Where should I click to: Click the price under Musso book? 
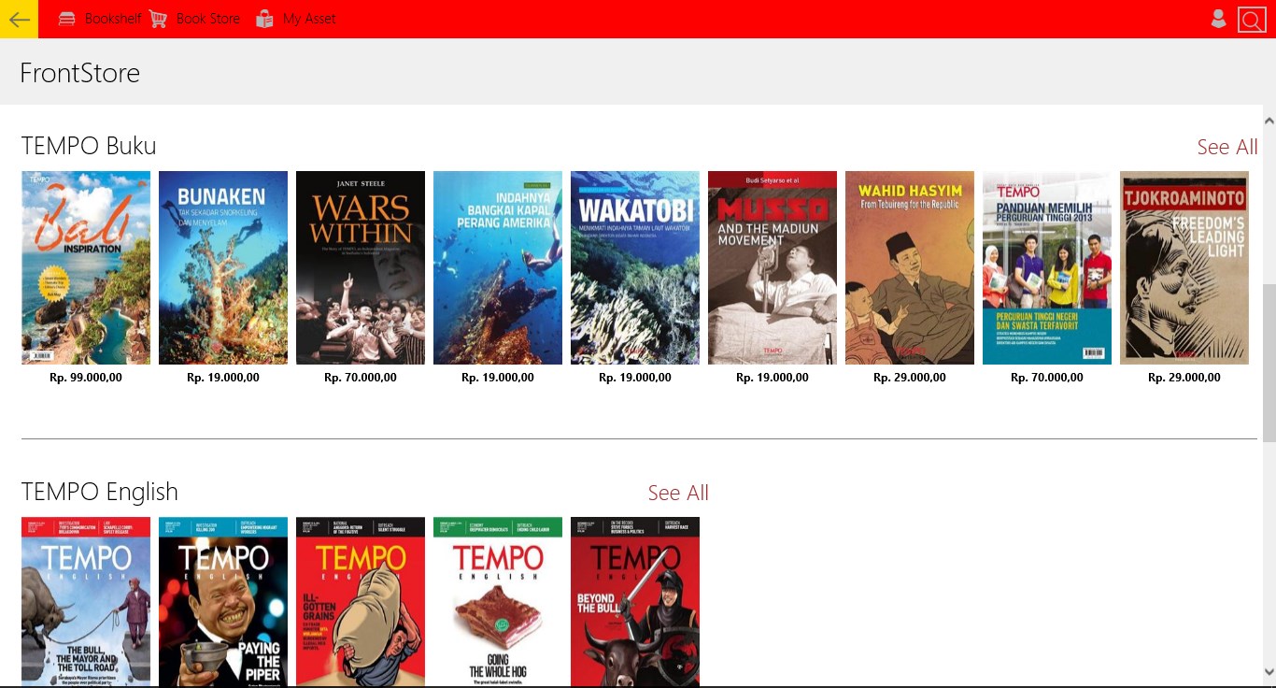click(773, 378)
